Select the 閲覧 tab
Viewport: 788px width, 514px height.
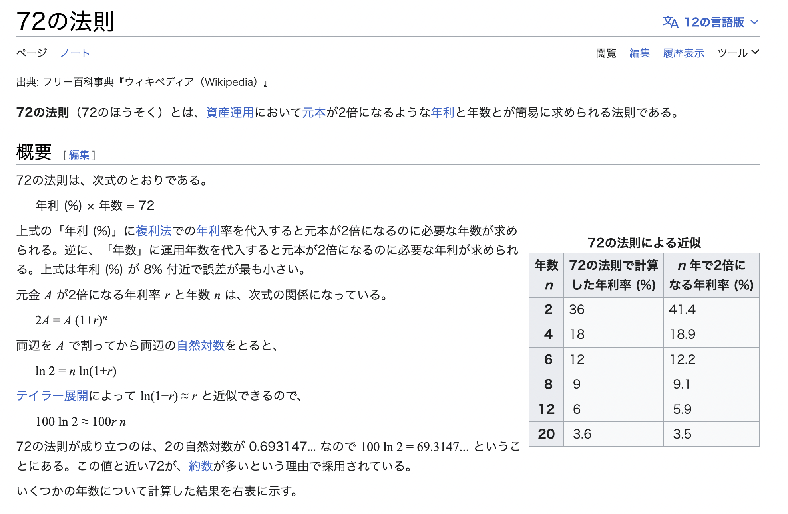pyautogui.click(x=606, y=53)
